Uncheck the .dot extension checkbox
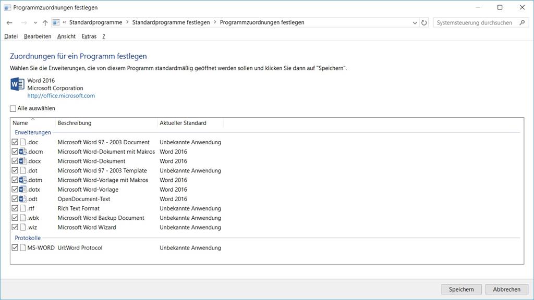Screen dimensions: 534x300 click(x=15, y=171)
